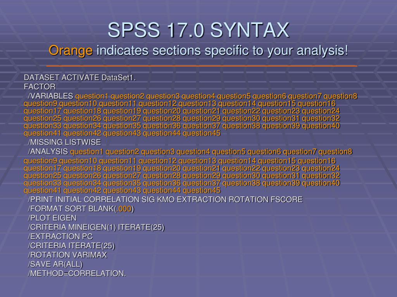Select the "/ROTATION VARIMAX" line
This screenshot has height=297, width=397.
click(x=67, y=255)
